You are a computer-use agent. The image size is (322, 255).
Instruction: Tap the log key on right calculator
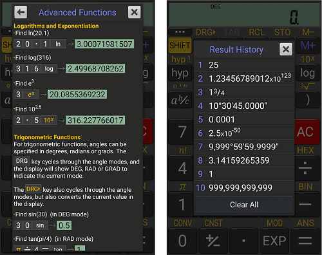pyautogui.click(x=308, y=73)
